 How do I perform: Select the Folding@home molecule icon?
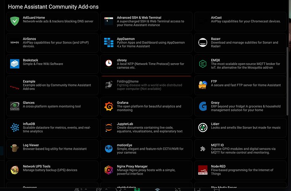pyautogui.click(x=109, y=85)
